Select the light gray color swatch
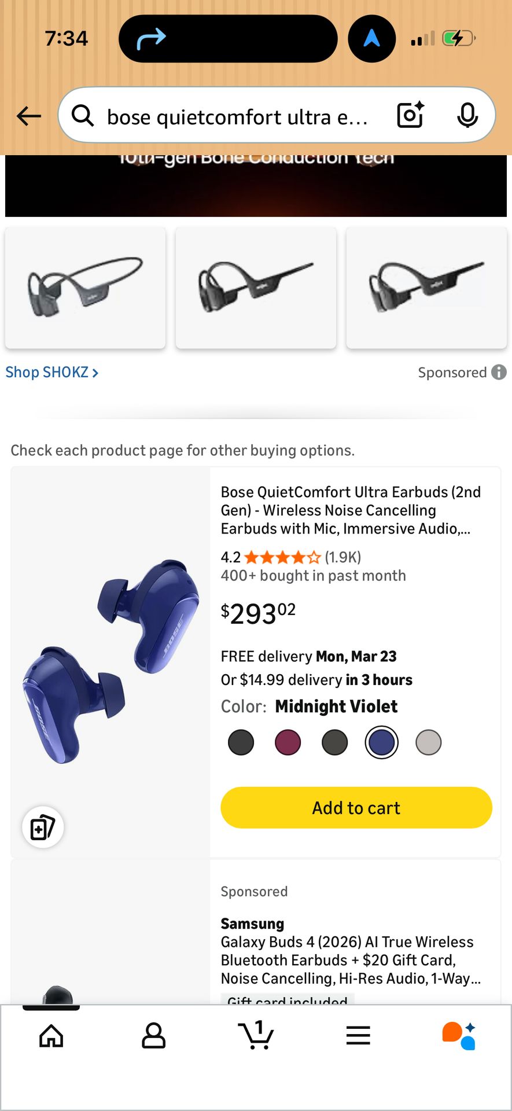 429,742
